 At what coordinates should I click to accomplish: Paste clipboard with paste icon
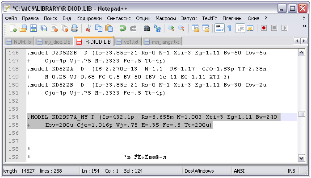109,28
